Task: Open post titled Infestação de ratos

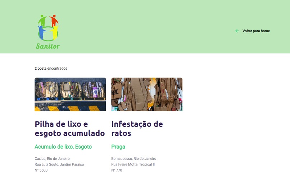Action: click(137, 129)
